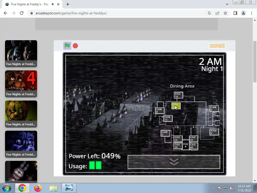Open a new browser tab
Image resolution: width=257 pixels, height=193 pixels.
click(68, 4)
